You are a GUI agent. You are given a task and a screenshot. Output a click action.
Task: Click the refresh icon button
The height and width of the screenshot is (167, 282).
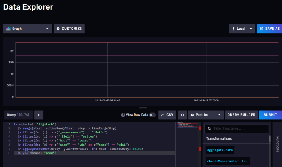click(182, 115)
